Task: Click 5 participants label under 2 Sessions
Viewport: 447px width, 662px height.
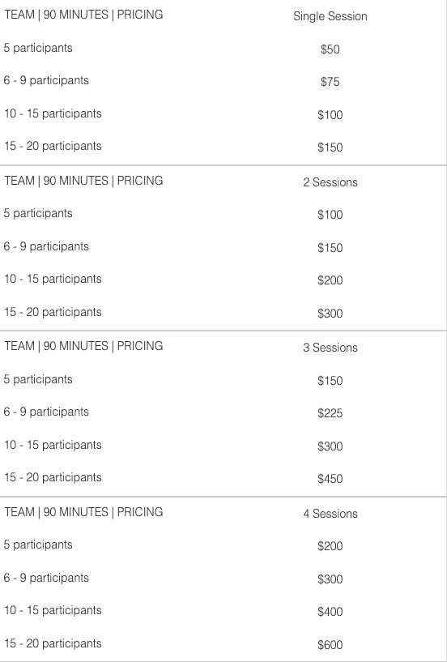Action: pyautogui.click(x=38, y=214)
